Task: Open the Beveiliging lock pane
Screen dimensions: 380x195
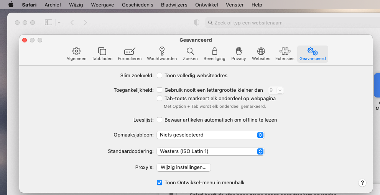Action: point(214,54)
